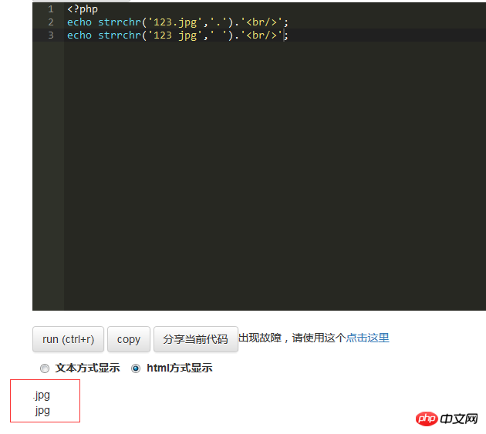Open the 点击这里 link
The height and width of the screenshot is (434, 486).
point(367,338)
